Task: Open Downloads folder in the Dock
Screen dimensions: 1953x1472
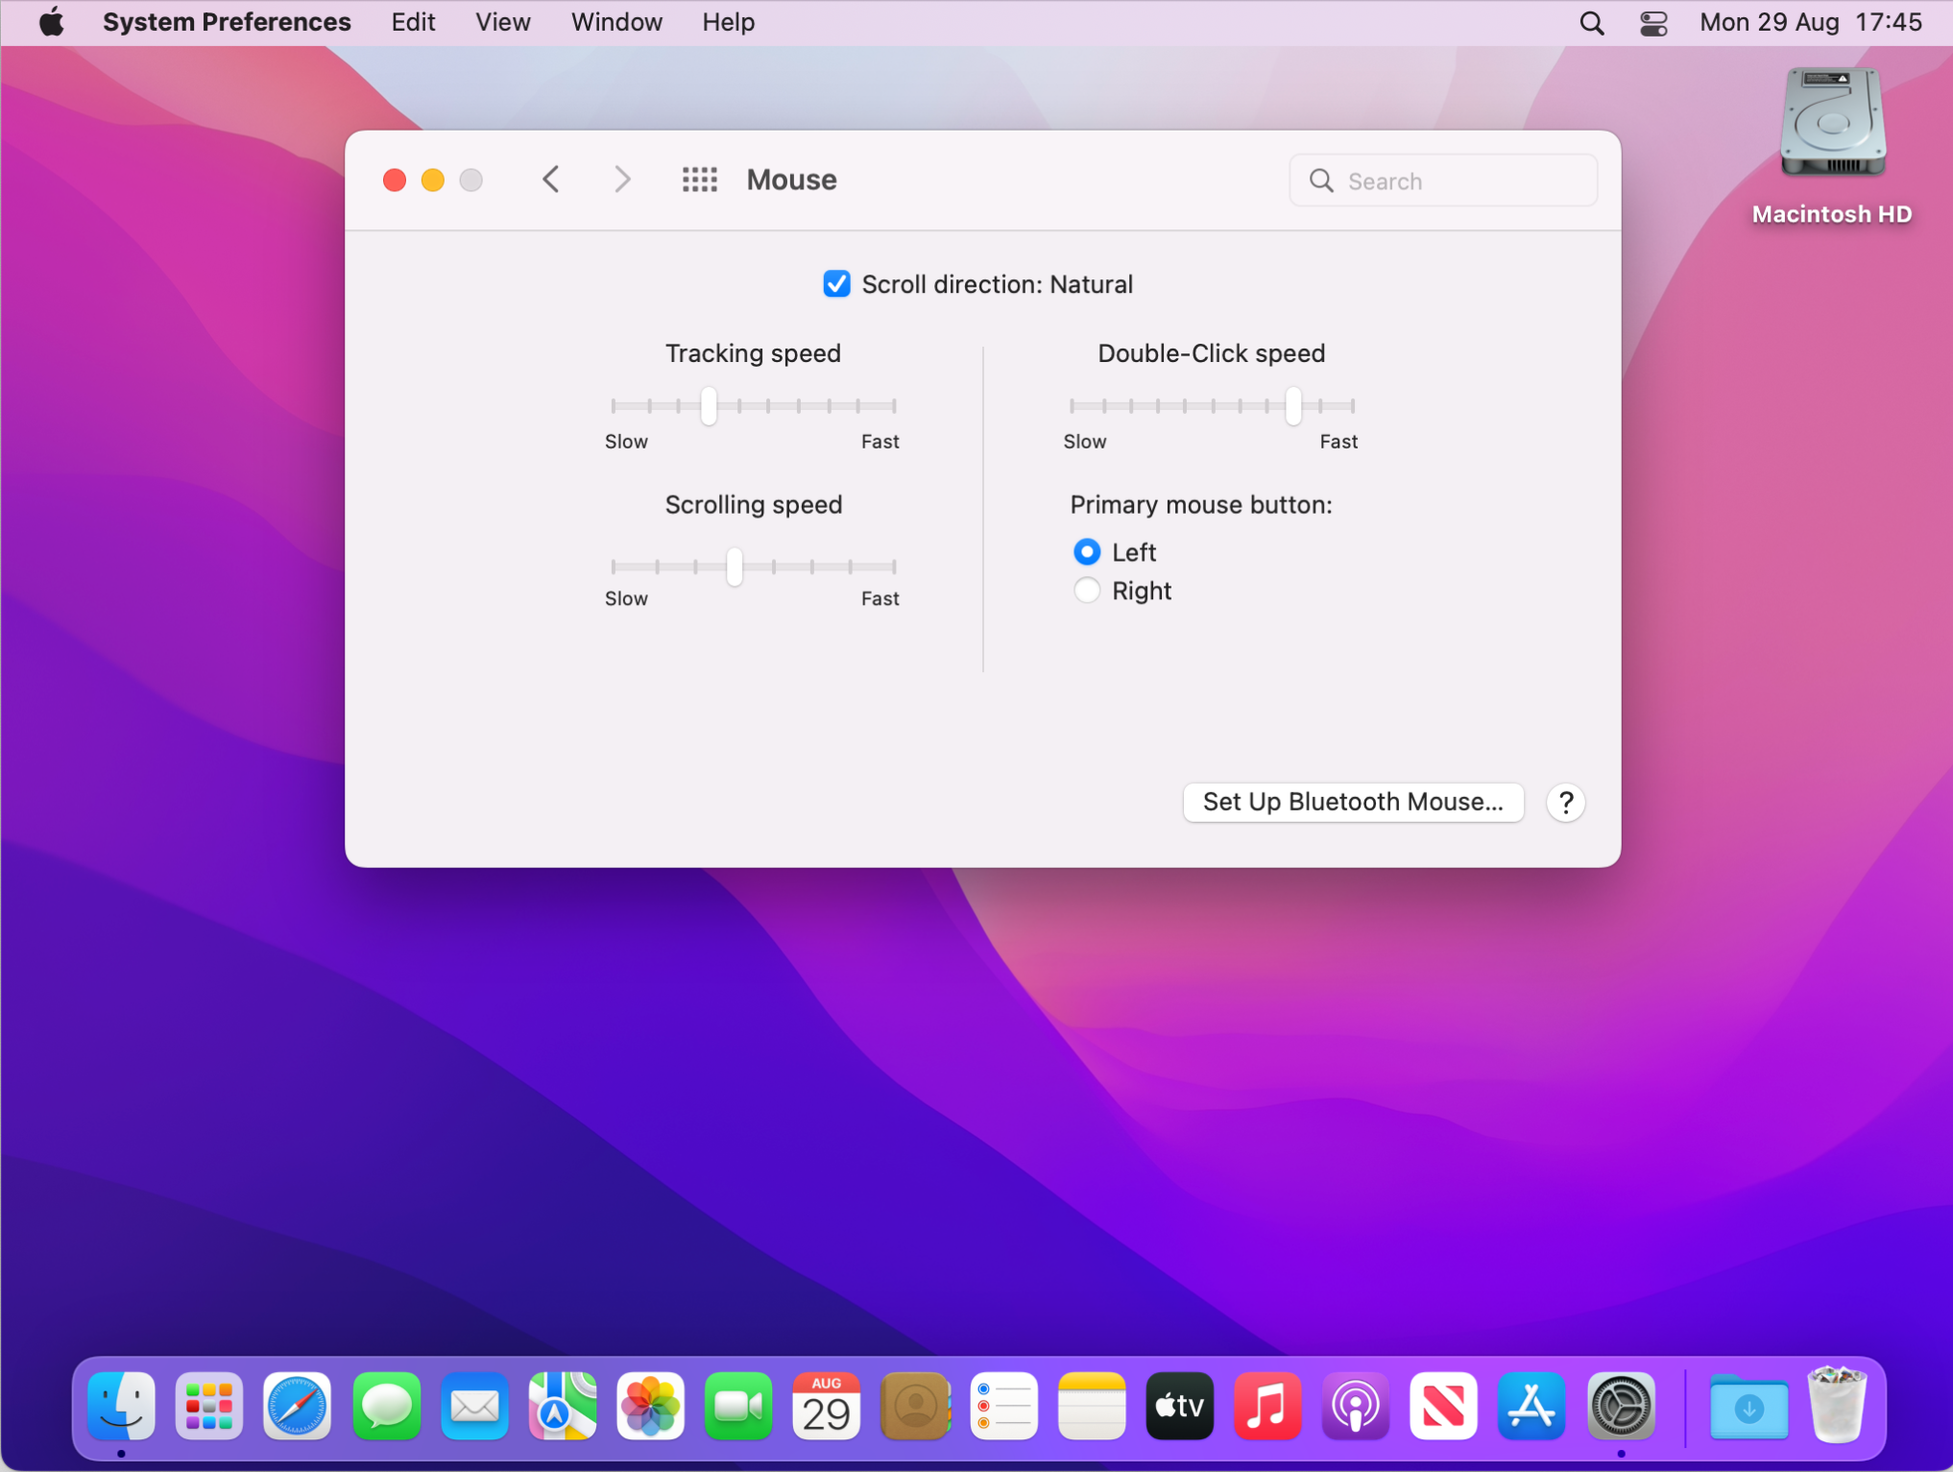Action: point(1748,1407)
